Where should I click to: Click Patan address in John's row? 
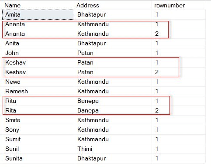pos(113,53)
